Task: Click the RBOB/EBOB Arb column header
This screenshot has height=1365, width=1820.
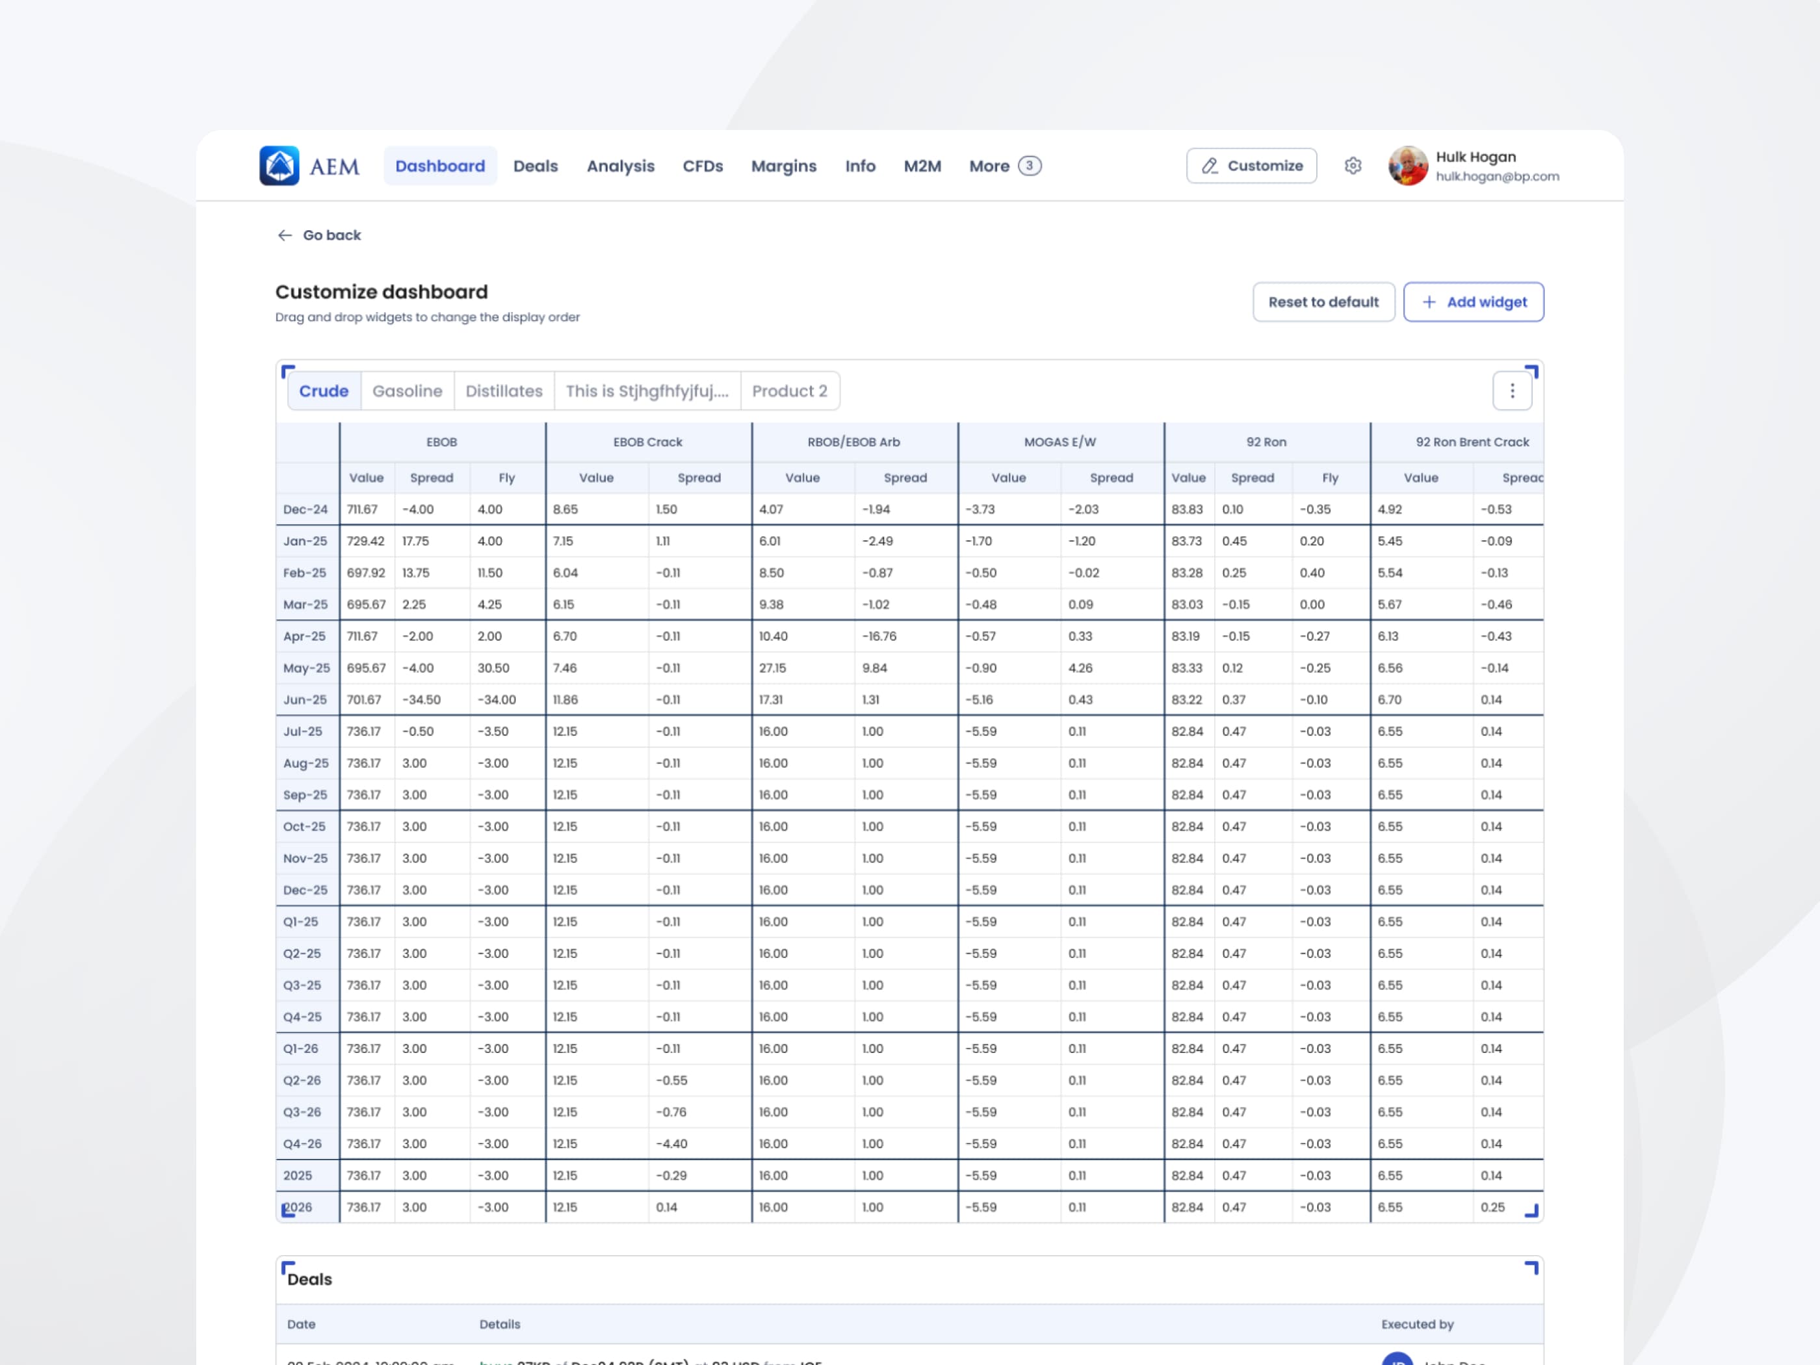Action: click(854, 442)
